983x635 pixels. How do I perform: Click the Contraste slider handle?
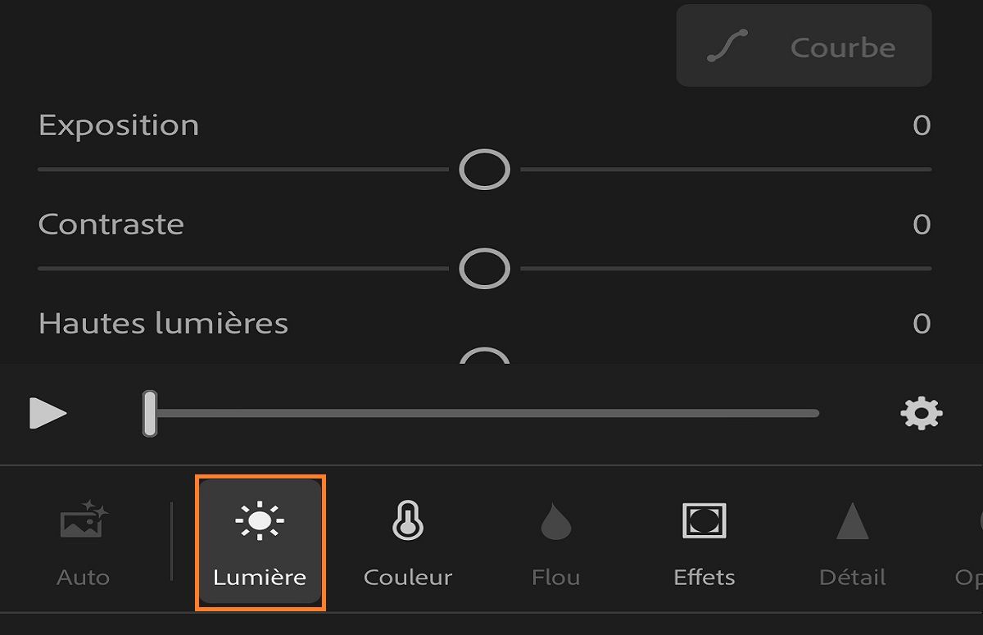point(483,268)
